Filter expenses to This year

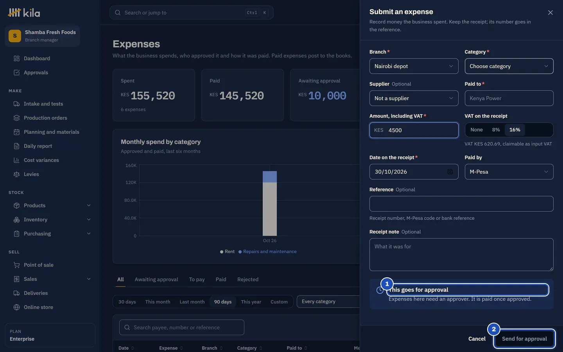pyautogui.click(x=251, y=302)
